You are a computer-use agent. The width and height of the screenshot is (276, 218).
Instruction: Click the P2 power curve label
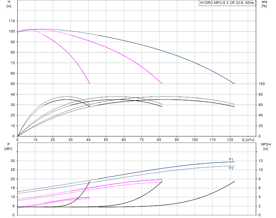coord(231,168)
